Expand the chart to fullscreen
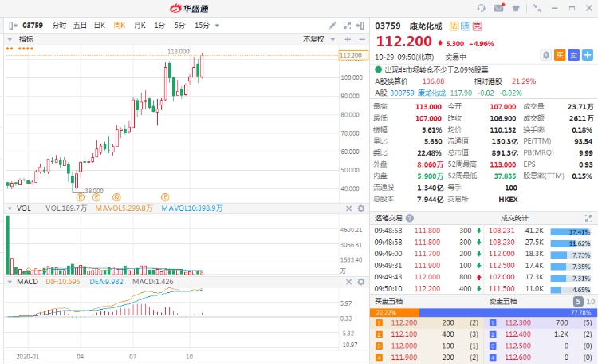 347,26
